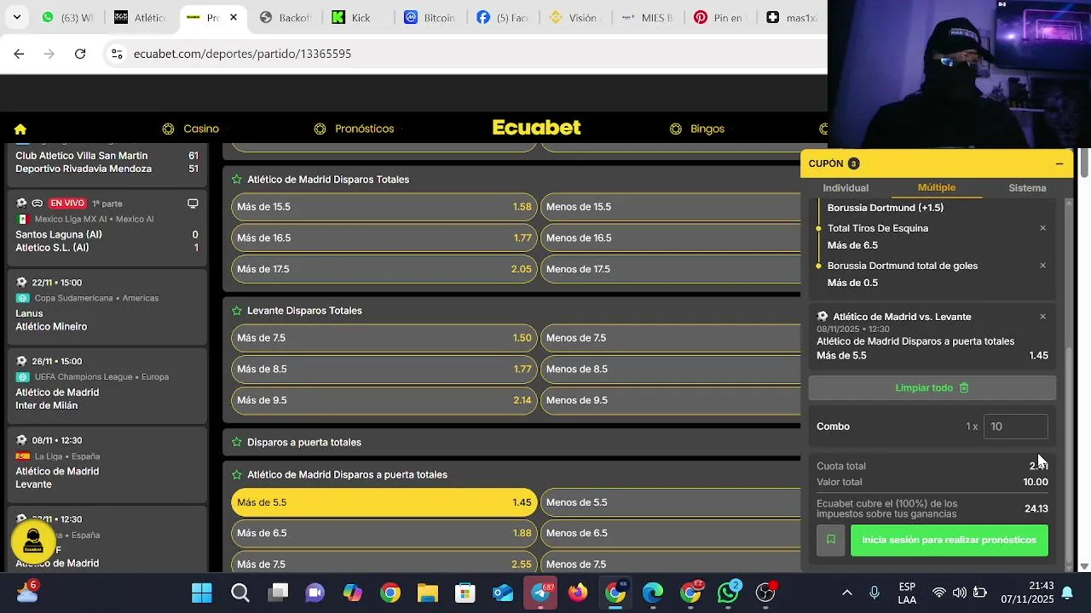1091x613 pixels.
Task: Switch coupon to Sistema tab
Action: tap(1027, 188)
